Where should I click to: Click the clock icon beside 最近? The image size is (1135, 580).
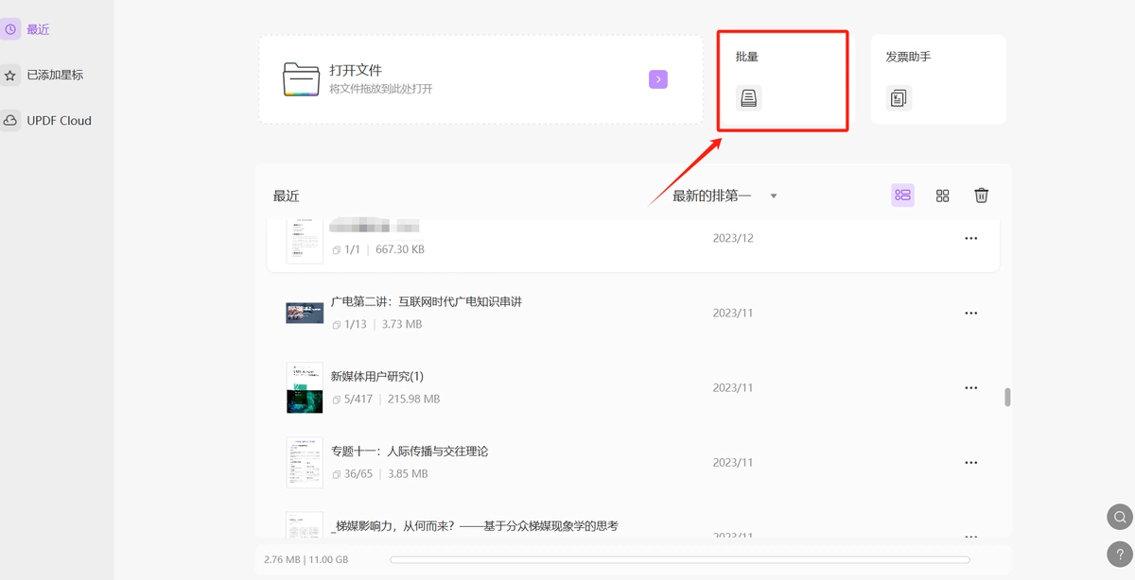pos(10,29)
